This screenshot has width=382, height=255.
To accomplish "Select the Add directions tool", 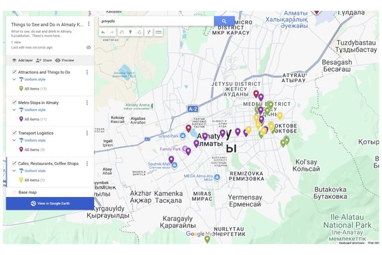I will point(148,33).
